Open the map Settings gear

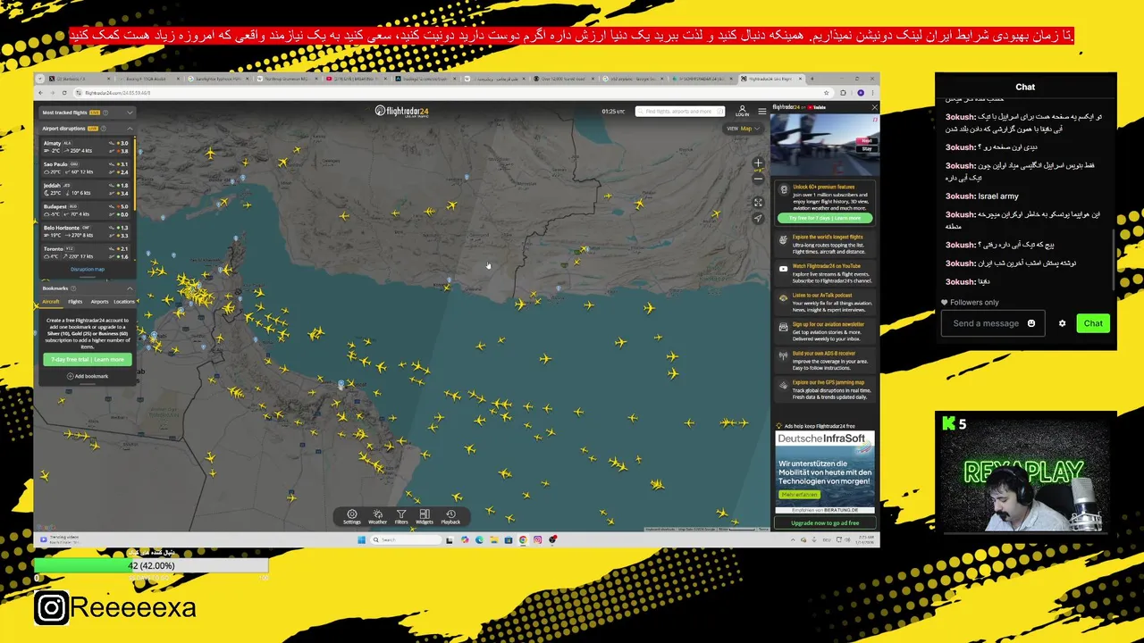point(351,516)
